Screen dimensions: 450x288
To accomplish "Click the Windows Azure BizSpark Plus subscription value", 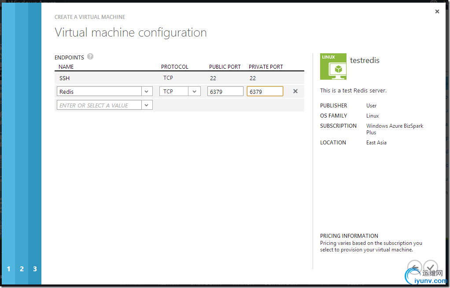I will pyautogui.click(x=395, y=129).
